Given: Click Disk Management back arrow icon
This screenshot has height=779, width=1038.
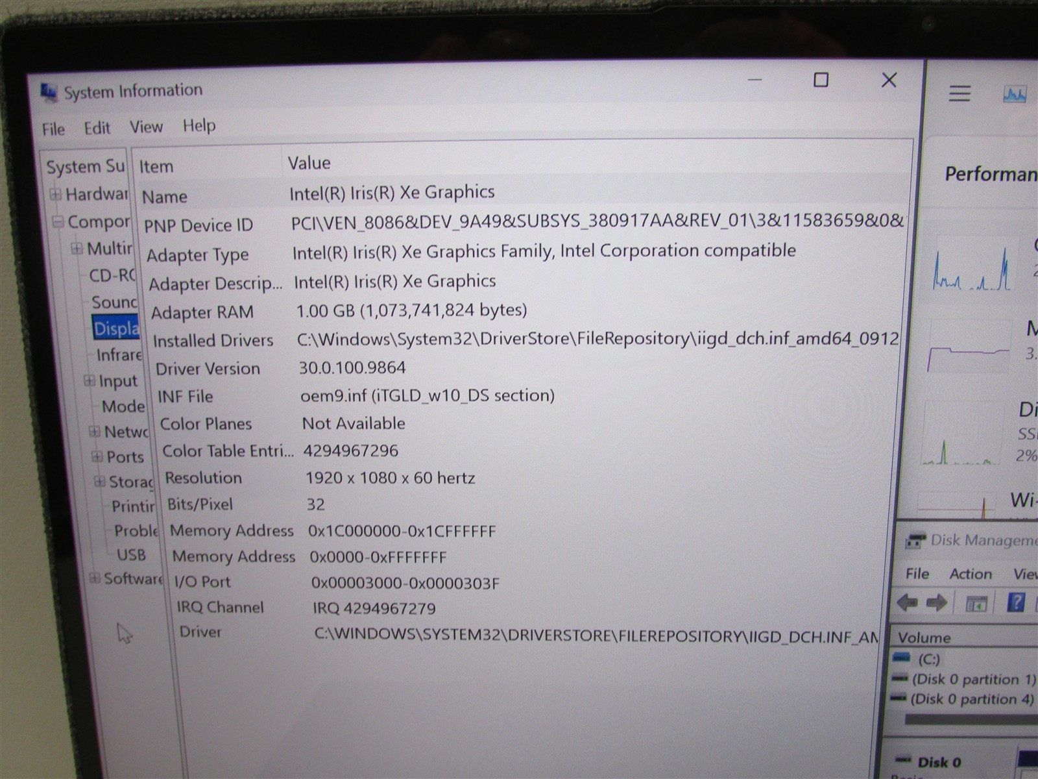Looking at the screenshot, I should coord(907,602).
